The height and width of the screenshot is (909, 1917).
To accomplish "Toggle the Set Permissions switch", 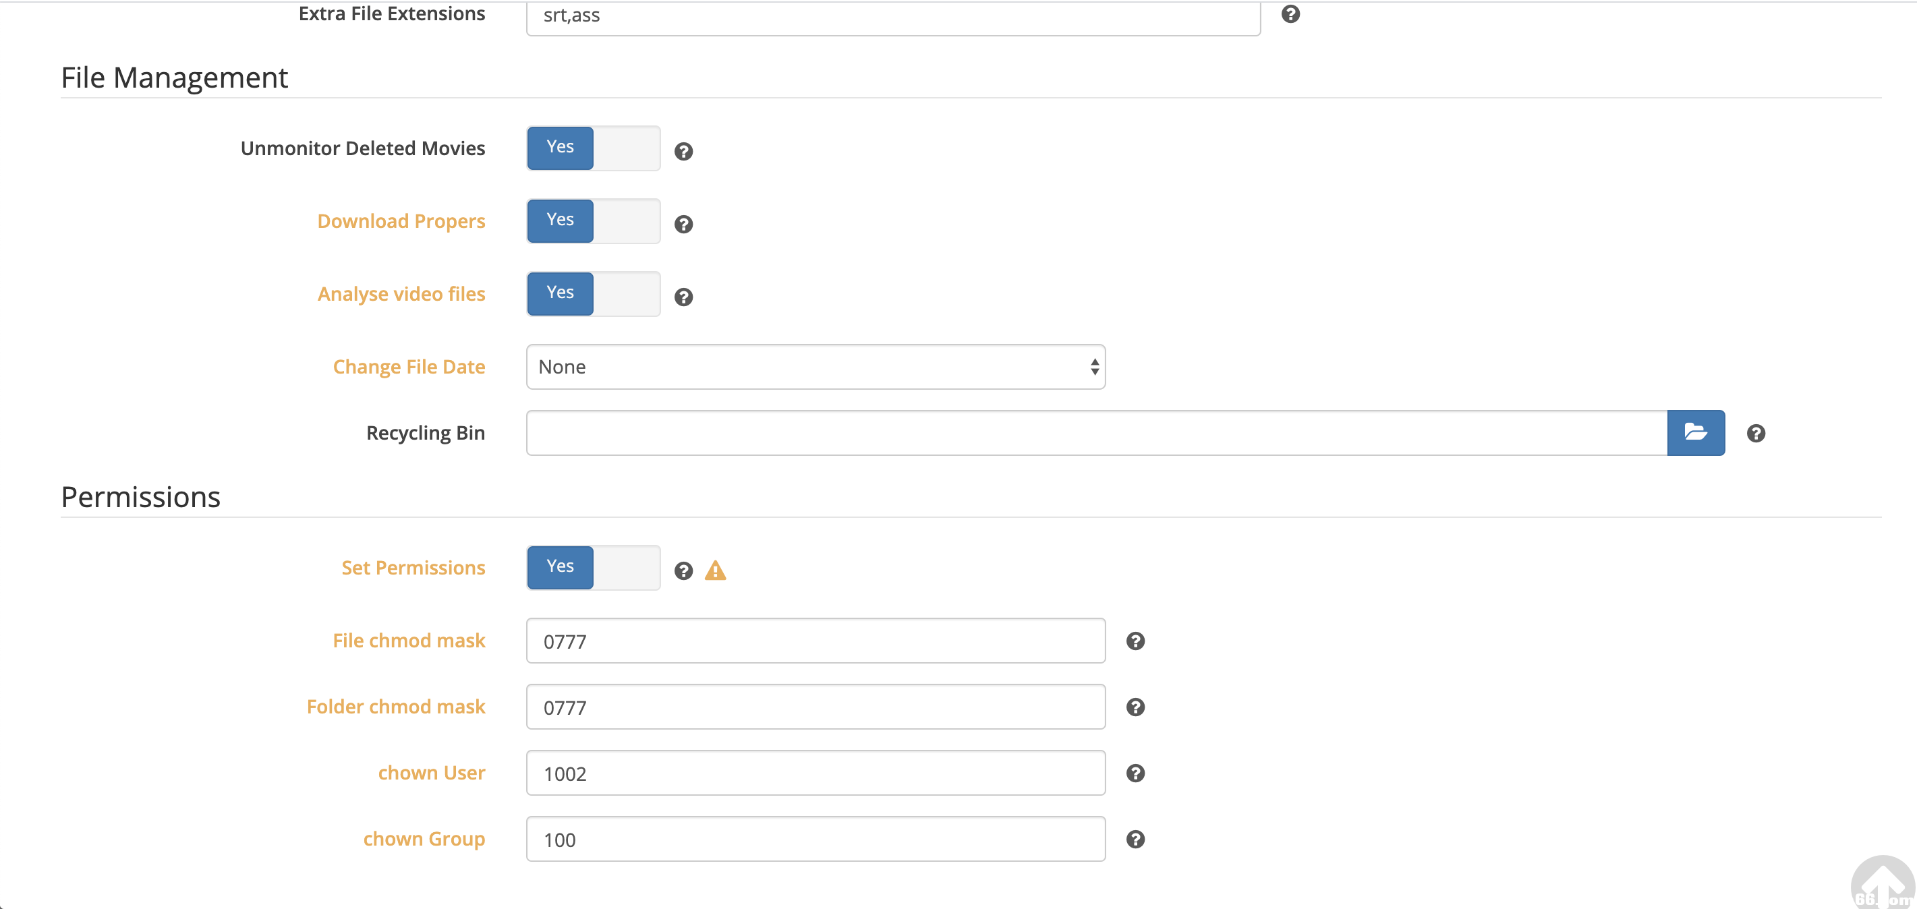I will (x=593, y=568).
